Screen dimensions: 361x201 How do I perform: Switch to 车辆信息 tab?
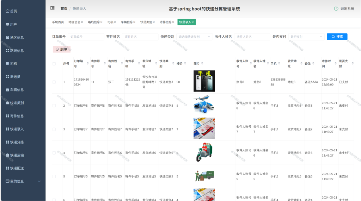127,22
